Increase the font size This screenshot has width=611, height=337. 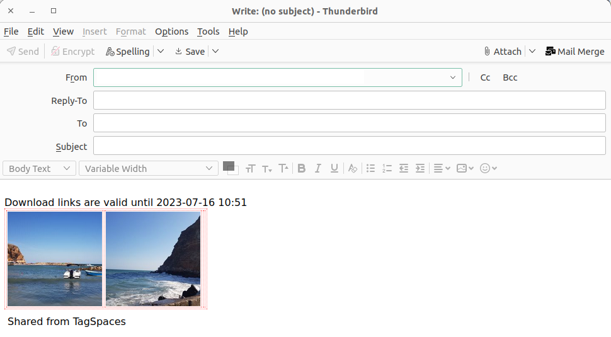(283, 168)
